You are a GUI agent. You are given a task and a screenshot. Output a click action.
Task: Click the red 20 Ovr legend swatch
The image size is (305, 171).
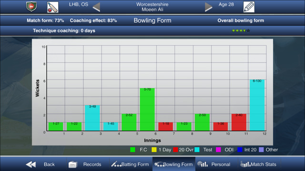point(175,150)
